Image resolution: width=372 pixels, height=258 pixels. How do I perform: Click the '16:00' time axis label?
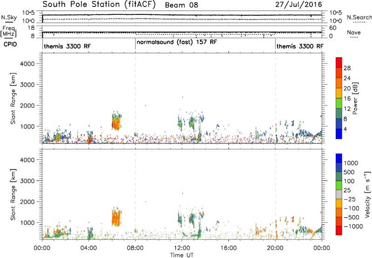coord(228,248)
